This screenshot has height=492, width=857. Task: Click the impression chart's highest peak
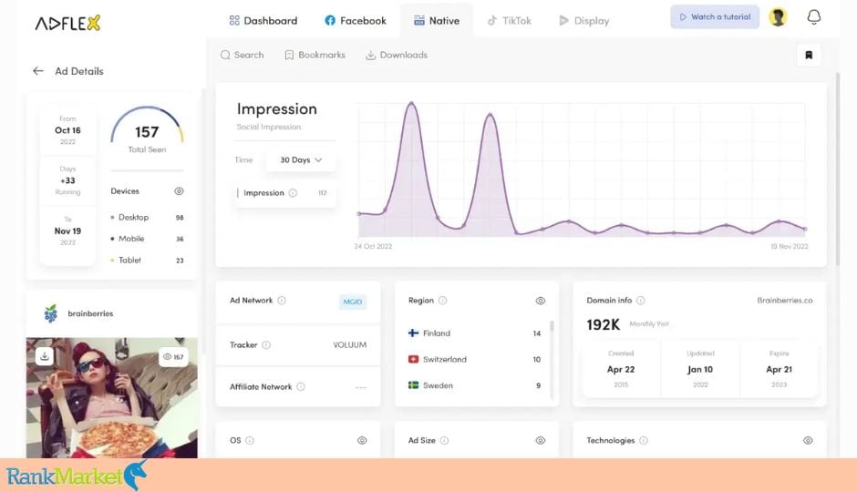tap(411, 103)
